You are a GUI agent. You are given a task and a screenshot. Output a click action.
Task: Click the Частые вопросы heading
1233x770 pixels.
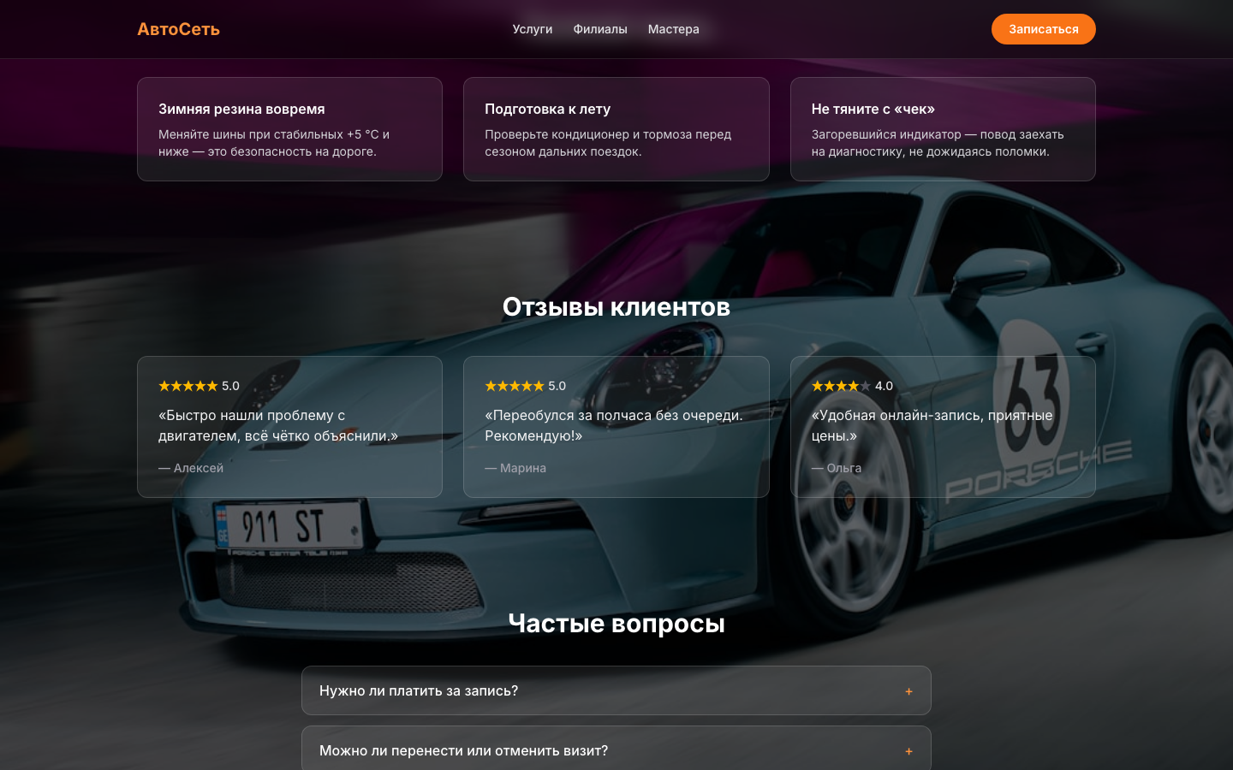(x=616, y=623)
